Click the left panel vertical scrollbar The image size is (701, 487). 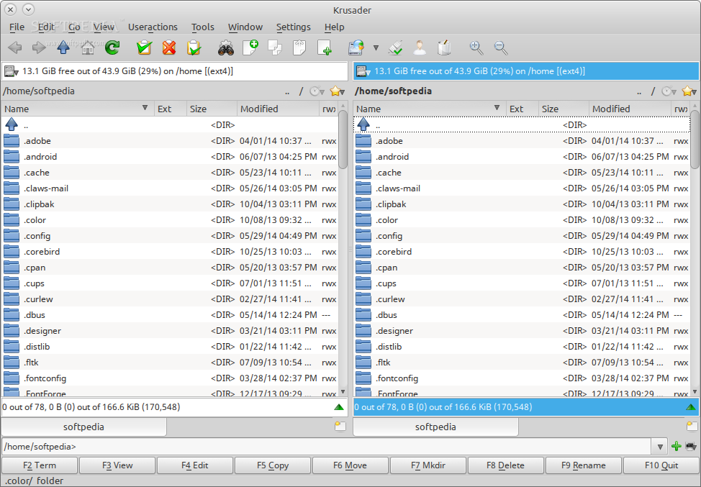343,252
